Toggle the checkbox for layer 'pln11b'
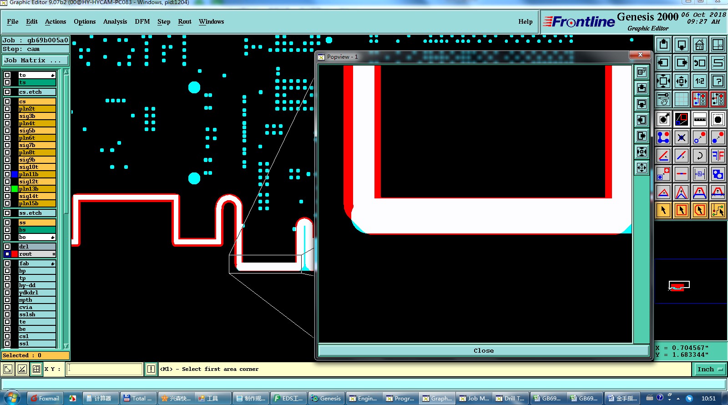Screen dimensions: 728x405 (7, 174)
